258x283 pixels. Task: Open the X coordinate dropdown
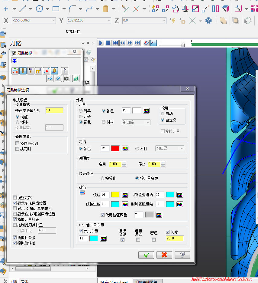[x=53, y=21]
